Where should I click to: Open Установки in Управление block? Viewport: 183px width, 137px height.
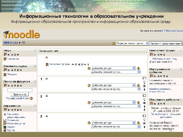[13, 120]
